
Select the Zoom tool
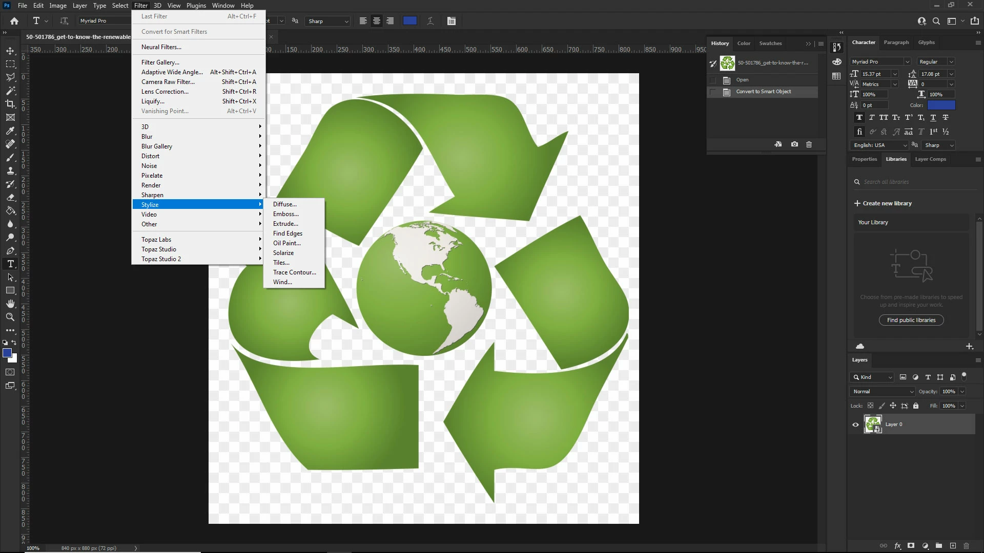pyautogui.click(x=10, y=317)
